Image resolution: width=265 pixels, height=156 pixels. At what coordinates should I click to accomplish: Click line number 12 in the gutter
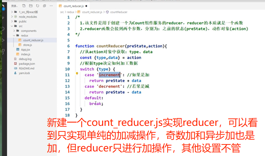pos(67,81)
